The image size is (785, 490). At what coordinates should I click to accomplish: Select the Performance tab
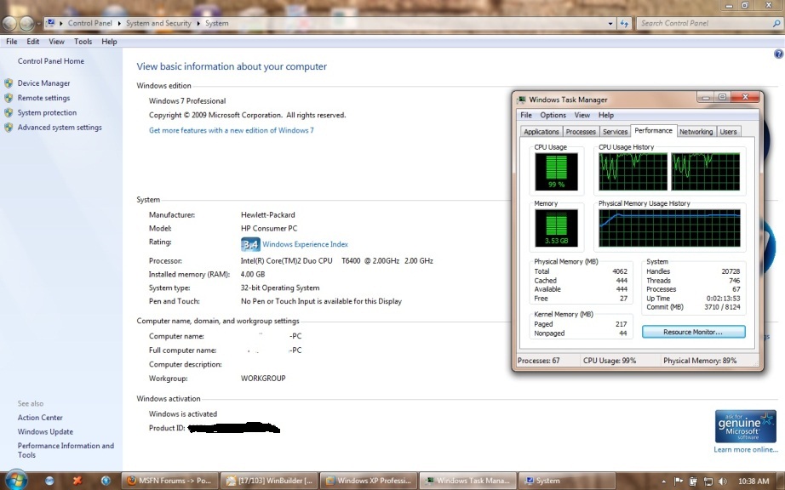(x=653, y=130)
